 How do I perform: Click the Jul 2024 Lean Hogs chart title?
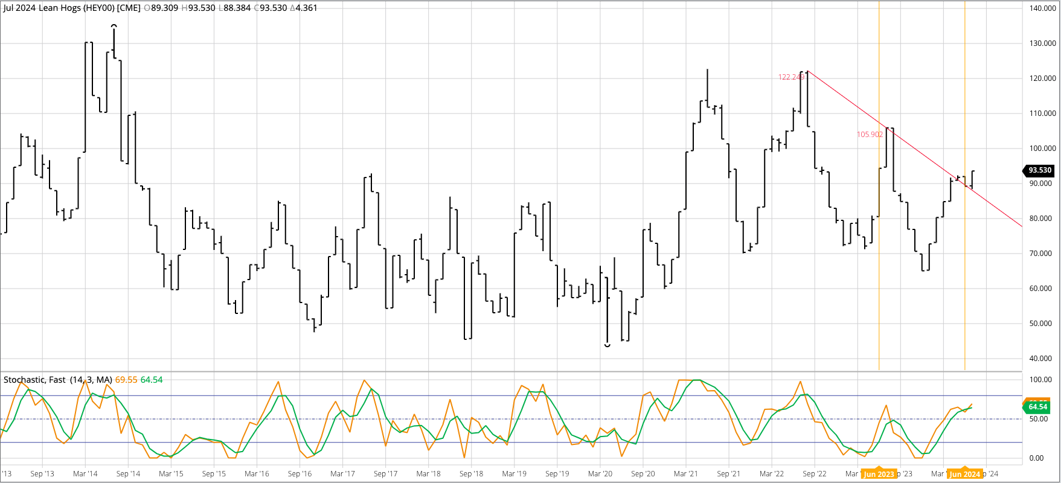click(72, 8)
